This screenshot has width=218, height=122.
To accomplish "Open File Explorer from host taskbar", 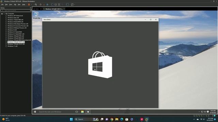I will point(117,119).
